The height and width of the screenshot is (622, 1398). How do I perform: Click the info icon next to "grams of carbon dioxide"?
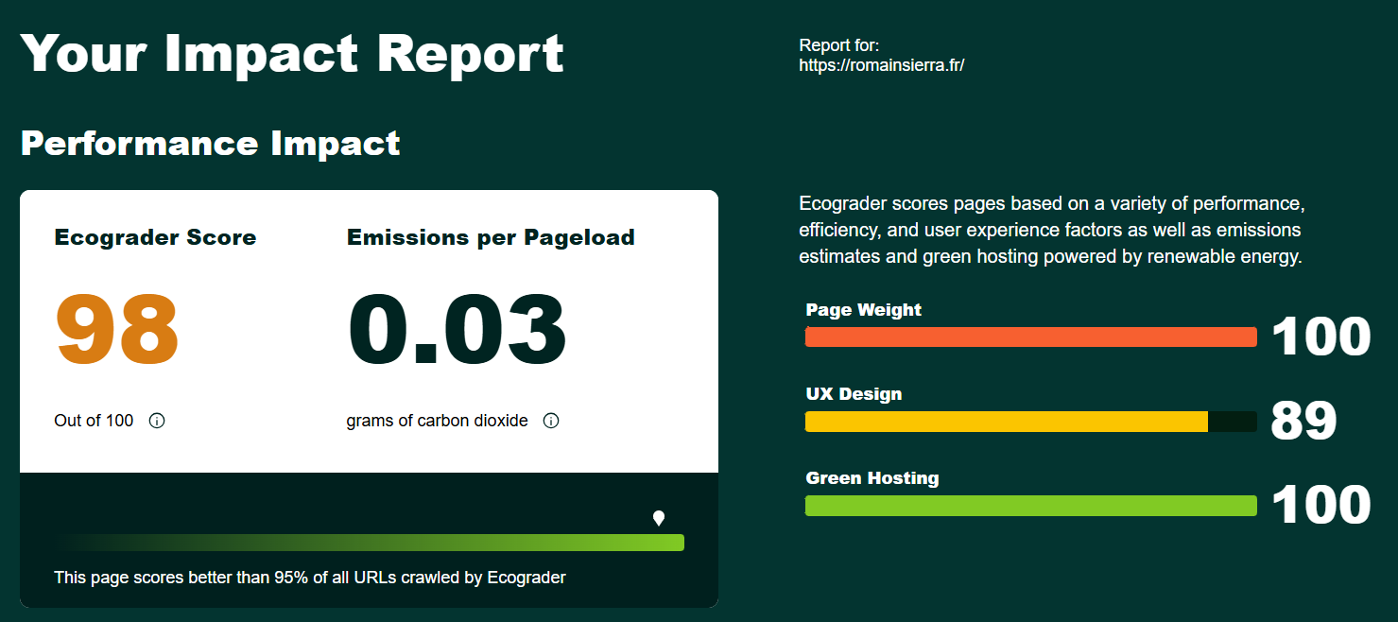(x=551, y=421)
